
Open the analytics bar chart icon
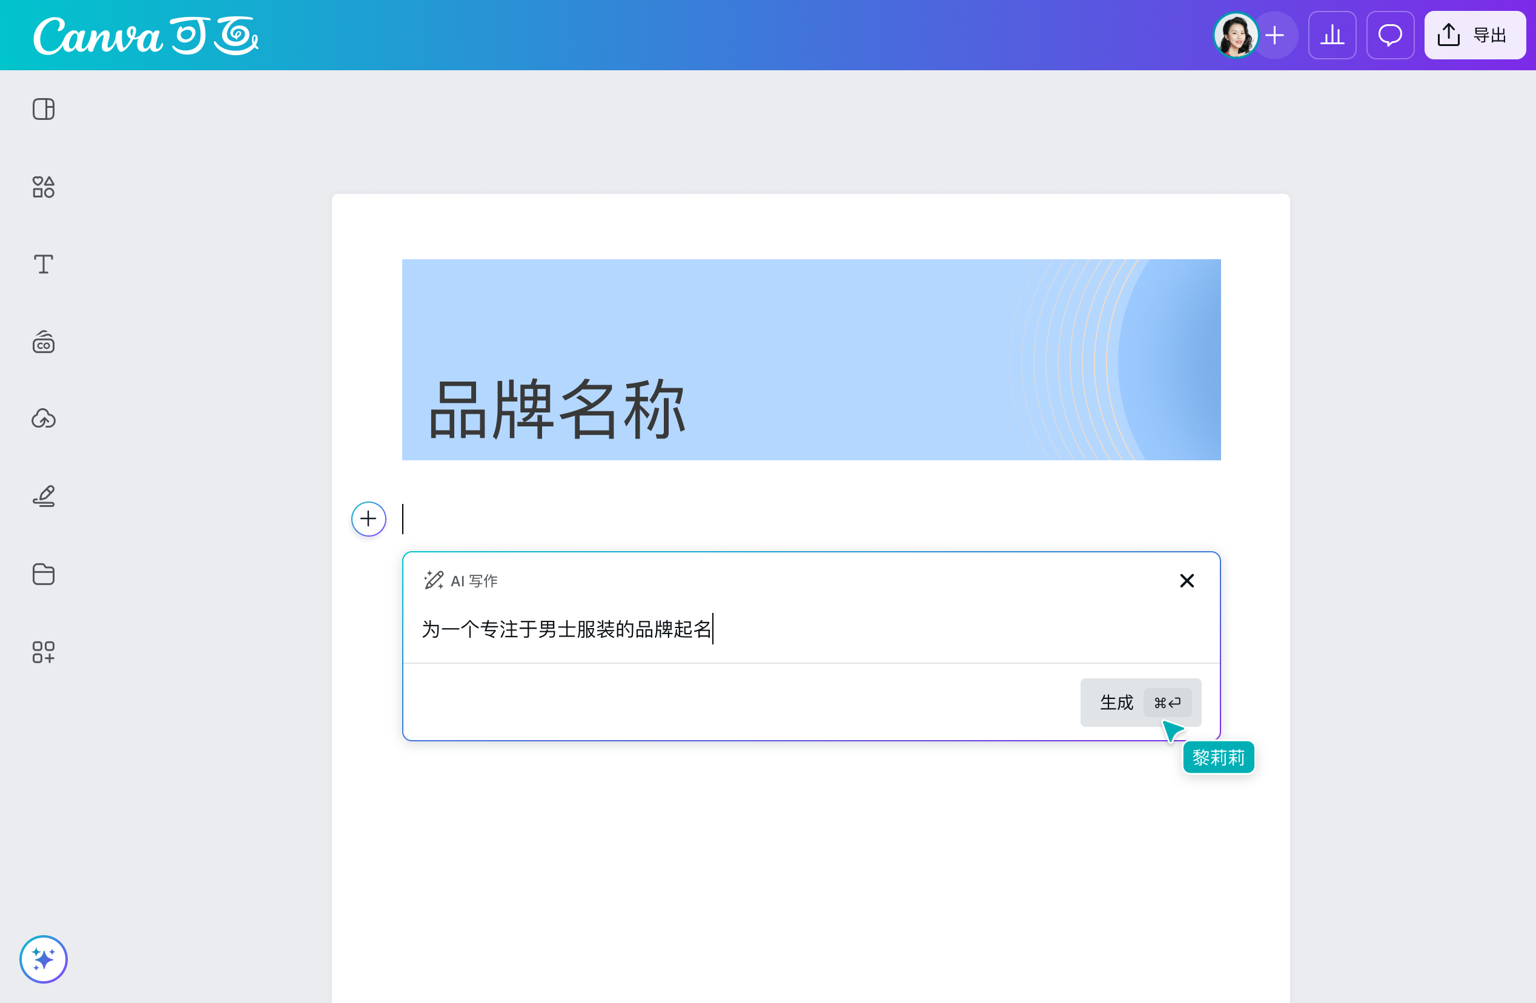1332,35
